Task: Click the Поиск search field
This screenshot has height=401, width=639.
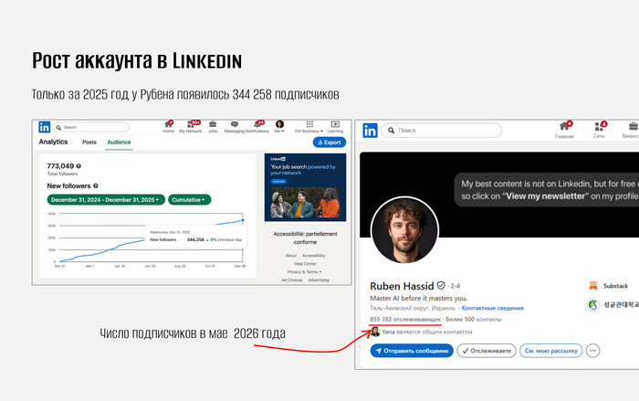Action: click(x=441, y=130)
